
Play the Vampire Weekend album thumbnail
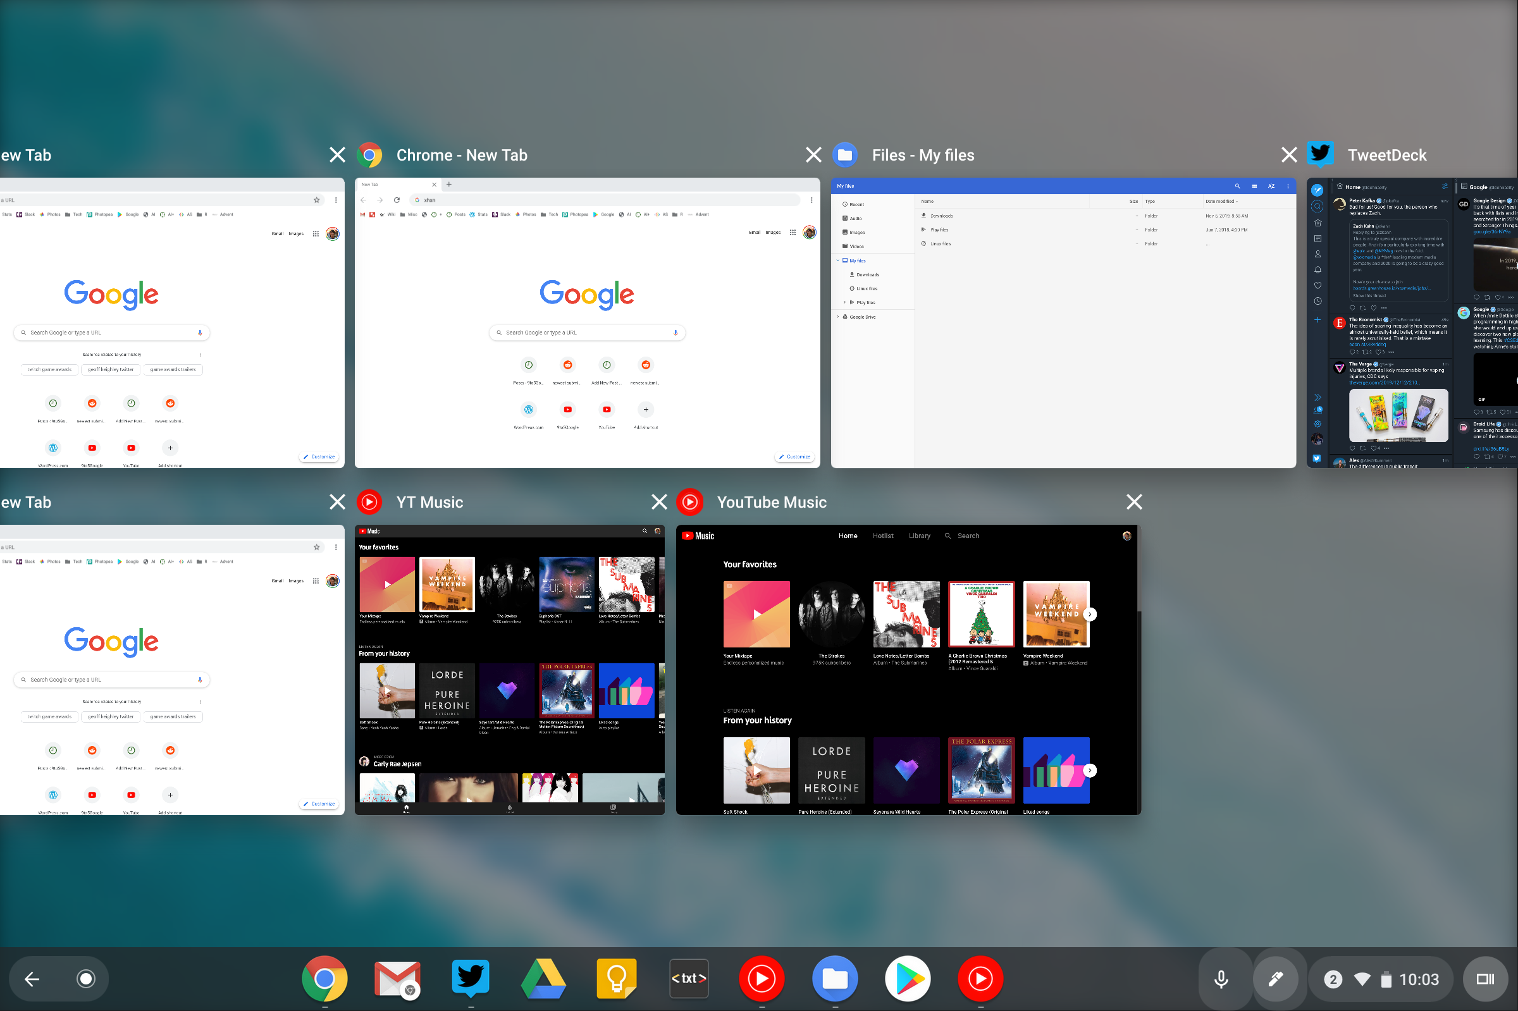point(1056,614)
